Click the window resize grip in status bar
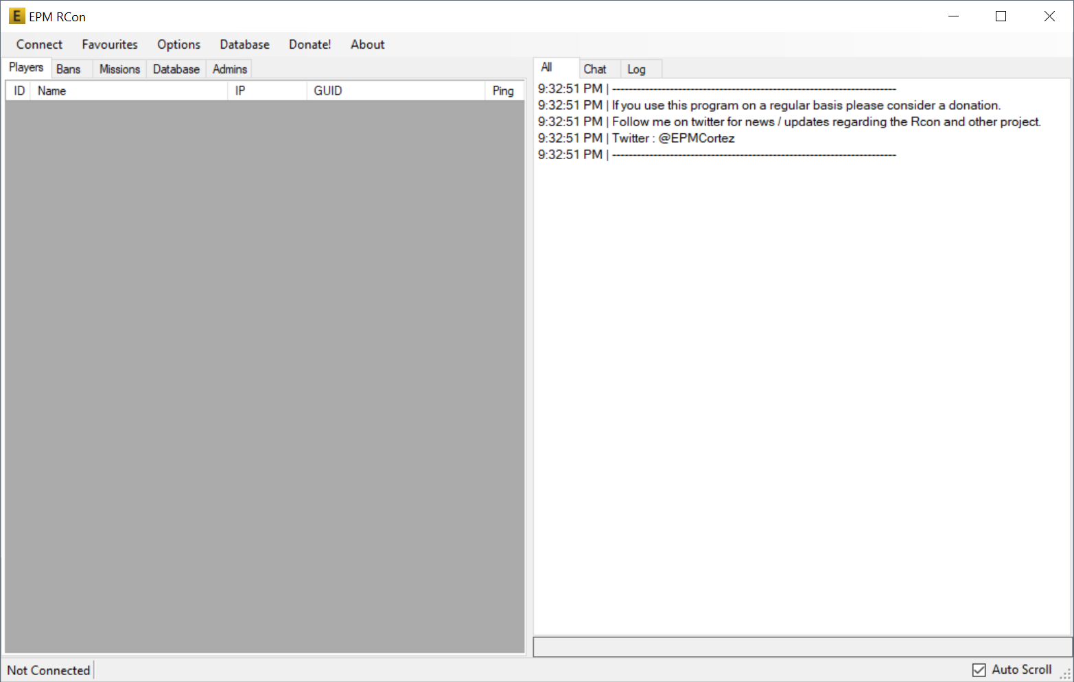Image resolution: width=1074 pixels, height=682 pixels. [1066, 674]
